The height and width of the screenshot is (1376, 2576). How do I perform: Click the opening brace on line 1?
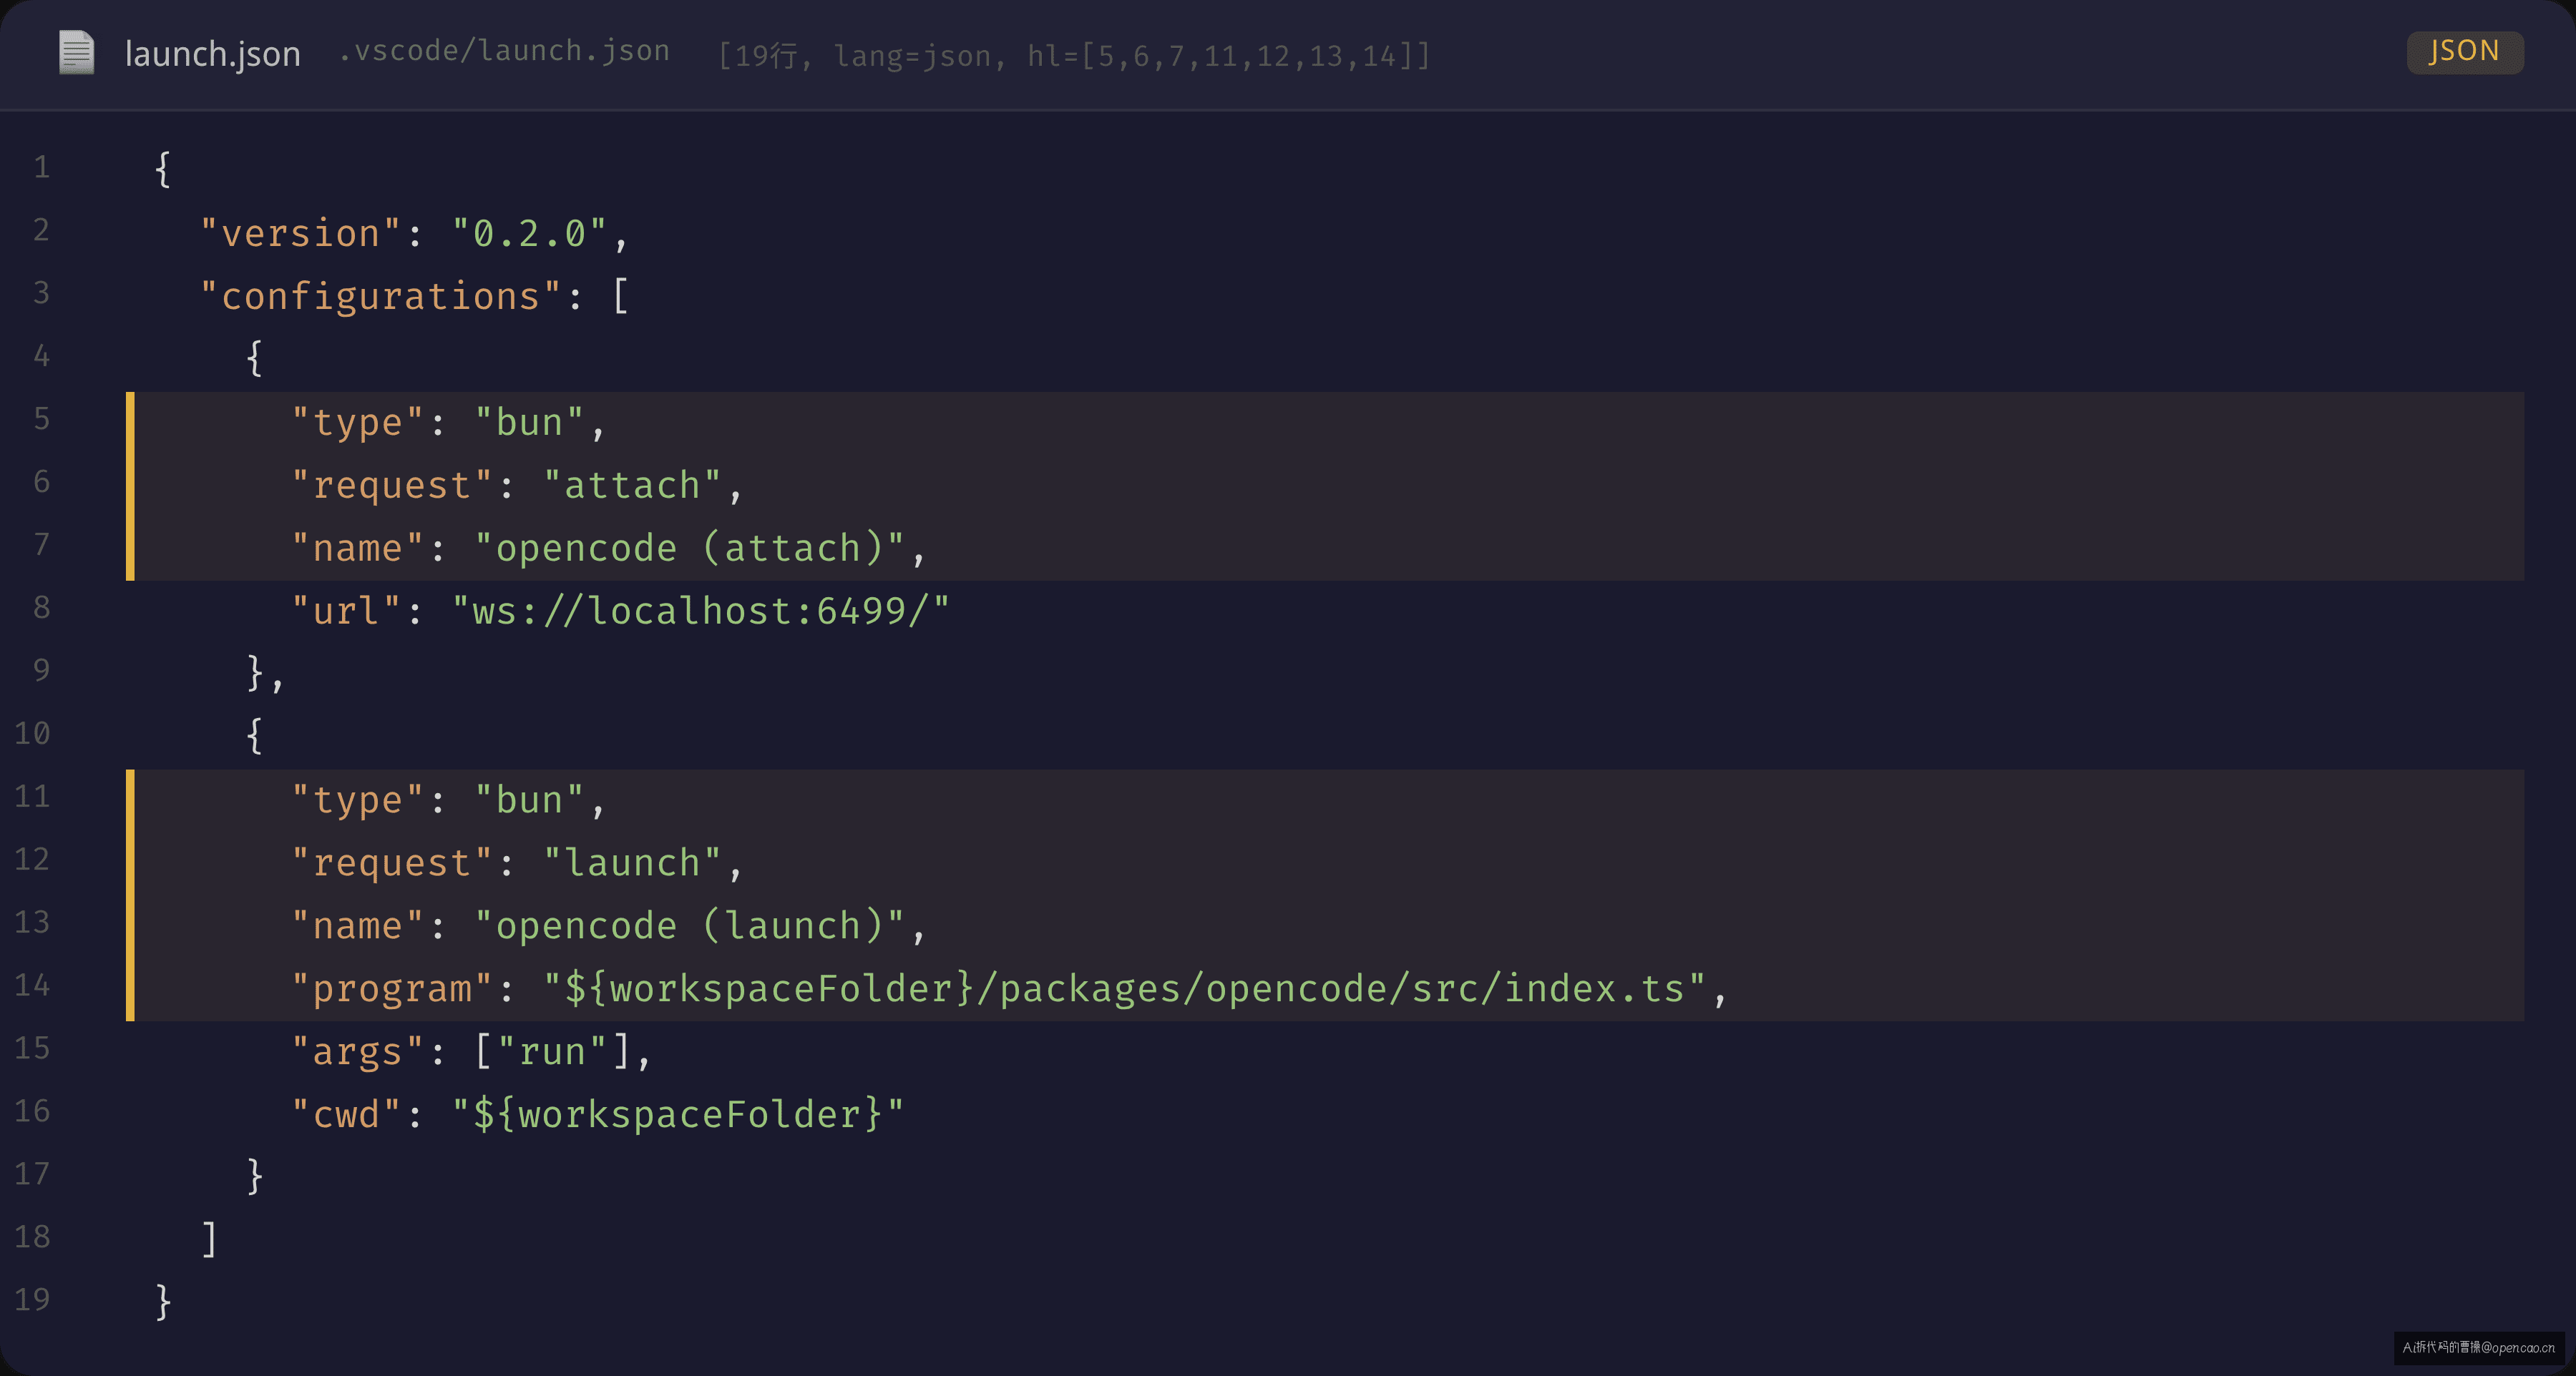(x=164, y=170)
